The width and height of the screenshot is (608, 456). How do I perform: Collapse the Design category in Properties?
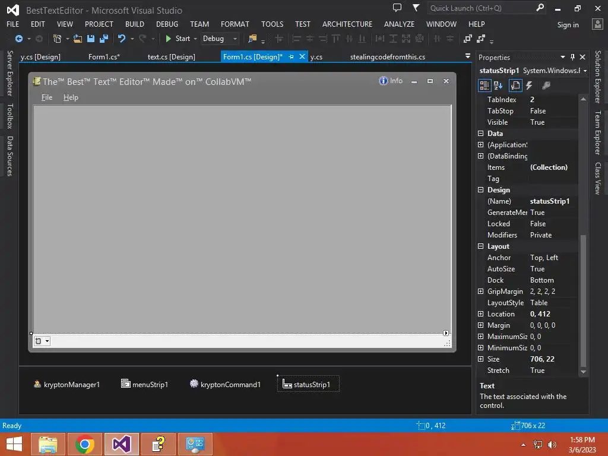click(481, 190)
